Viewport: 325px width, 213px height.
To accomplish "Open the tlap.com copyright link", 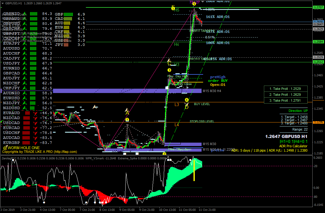I will click(x=65, y=152).
